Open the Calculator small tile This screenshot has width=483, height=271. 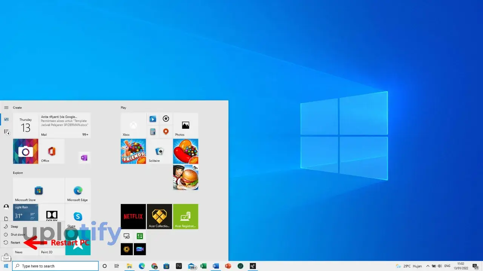[153, 132]
